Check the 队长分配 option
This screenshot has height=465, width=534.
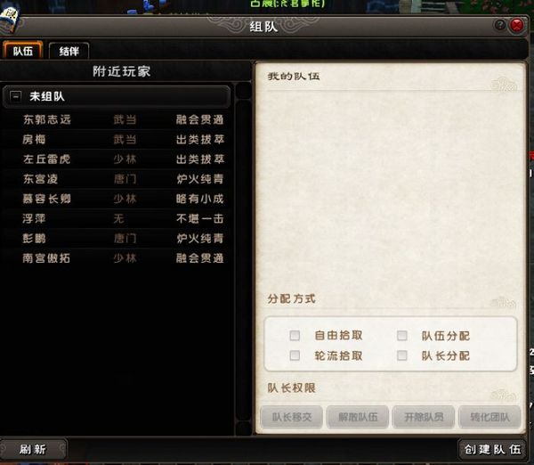click(402, 355)
